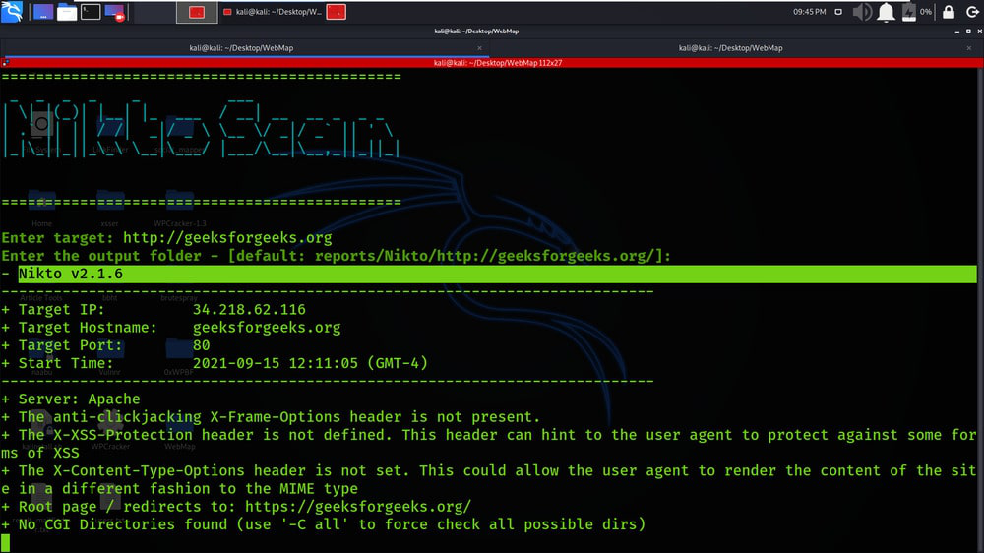Click redirect URL https://geeksforgeeks.org/
The width and height of the screenshot is (984, 553).
pos(358,507)
